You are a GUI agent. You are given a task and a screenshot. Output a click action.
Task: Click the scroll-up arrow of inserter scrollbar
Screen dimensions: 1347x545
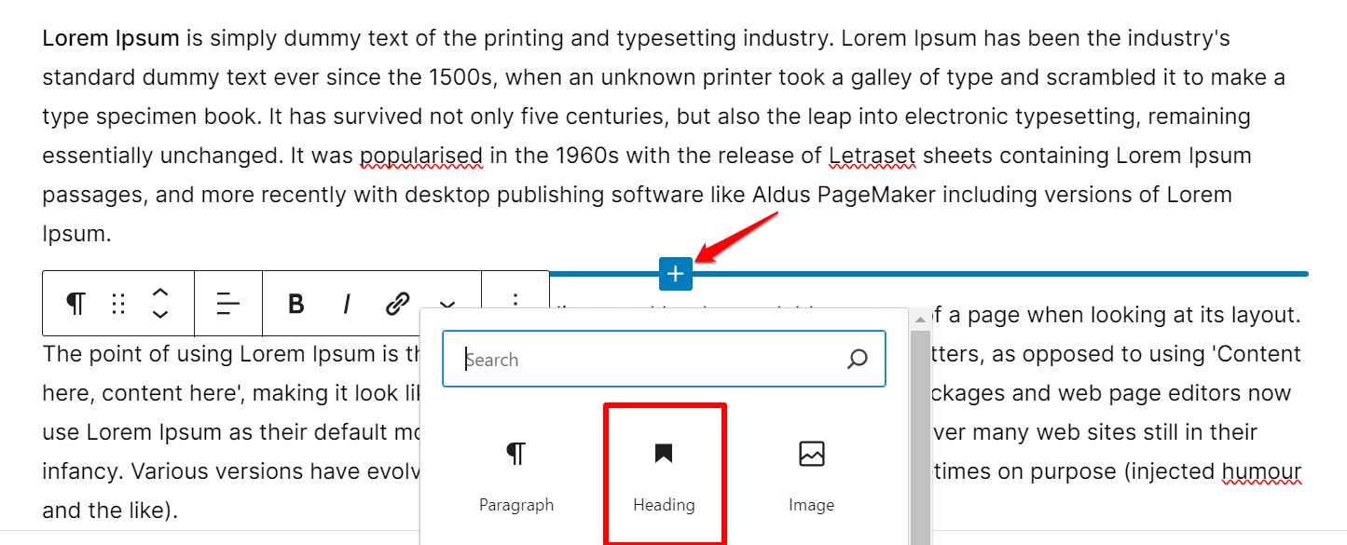pyautogui.click(x=920, y=318)
